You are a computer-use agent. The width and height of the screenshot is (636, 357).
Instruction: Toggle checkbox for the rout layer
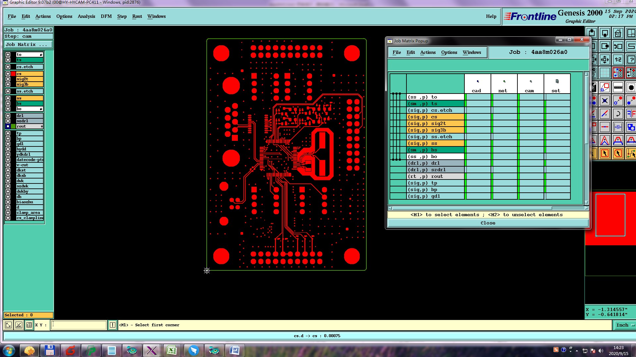8,126
